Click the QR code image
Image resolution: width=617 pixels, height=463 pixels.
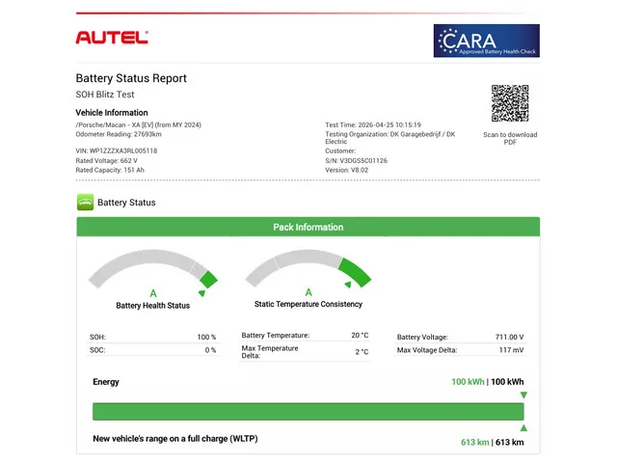click(510, 104)
